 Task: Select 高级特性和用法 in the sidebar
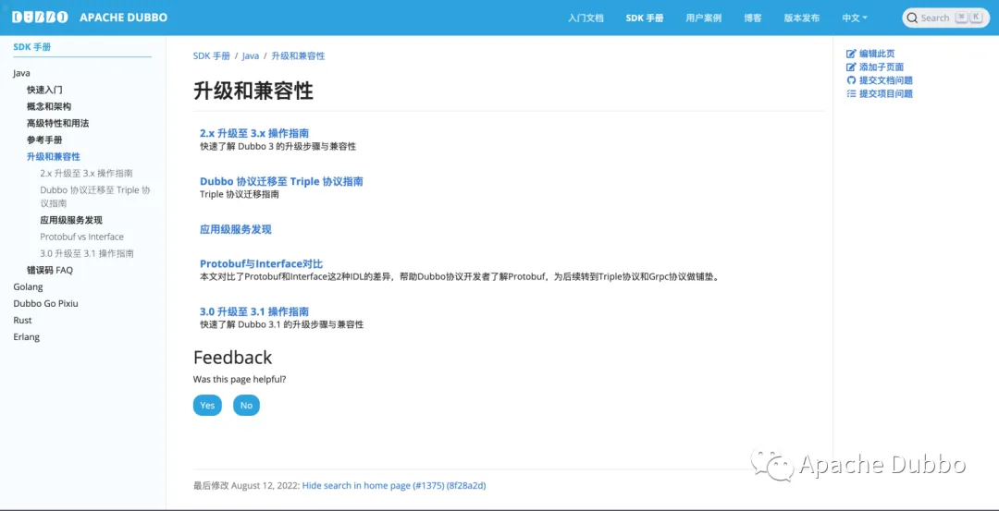[58, 123]
